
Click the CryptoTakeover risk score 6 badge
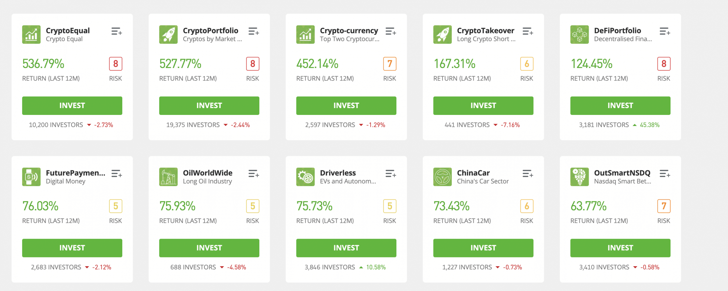(x=527, y=64)
